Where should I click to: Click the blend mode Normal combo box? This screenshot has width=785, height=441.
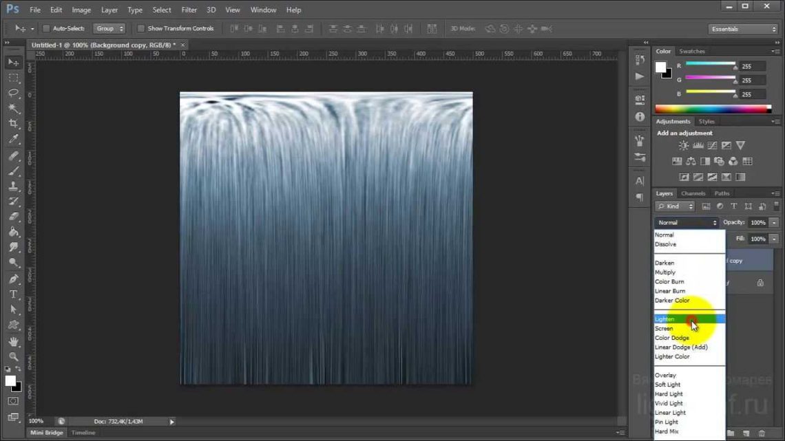687,222
